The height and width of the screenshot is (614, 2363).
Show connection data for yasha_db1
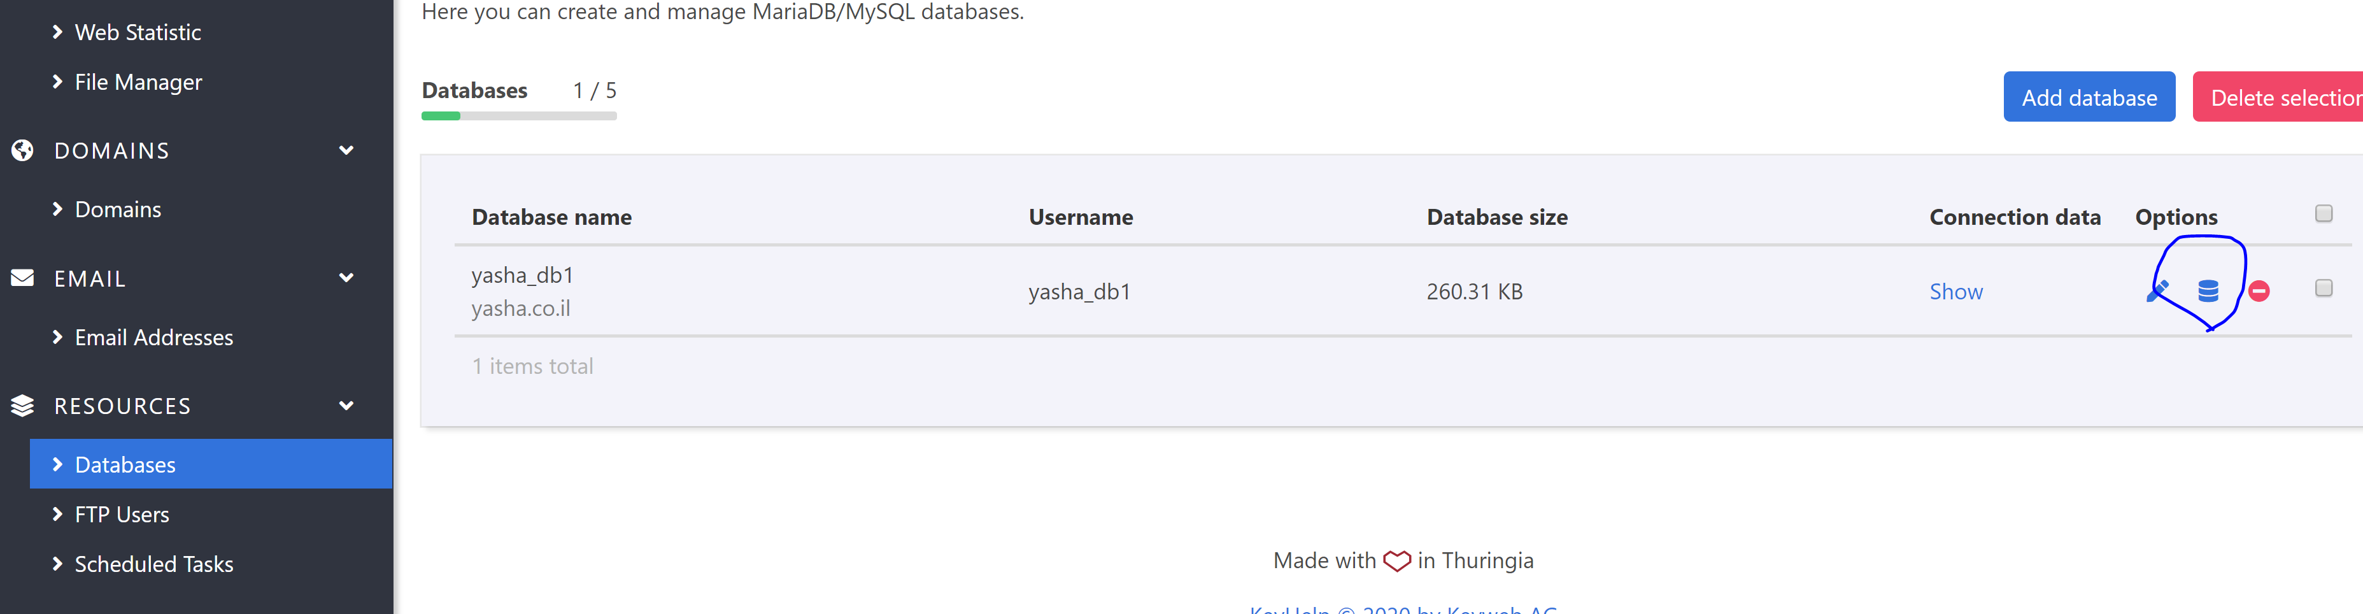1955,292
